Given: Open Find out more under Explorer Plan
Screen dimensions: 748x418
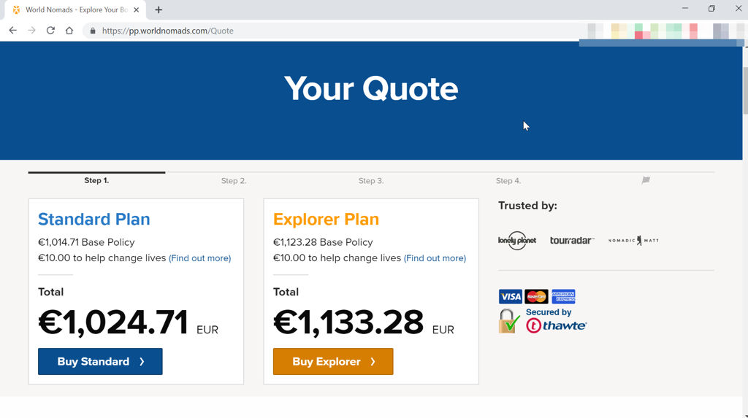Looking at the screenshot, I should click(435, 258).
